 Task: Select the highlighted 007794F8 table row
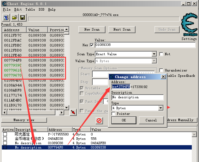coord(97,147)
